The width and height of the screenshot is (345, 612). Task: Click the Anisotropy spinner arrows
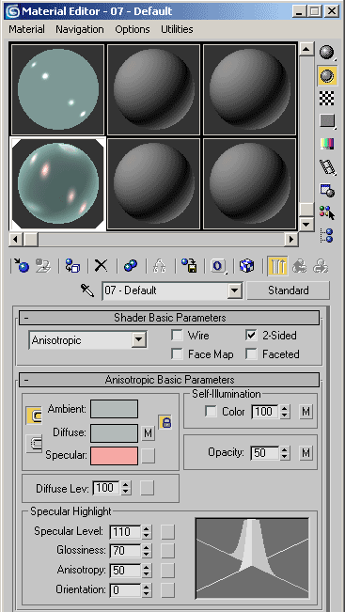pyautogui.click(x=147, y=571)
